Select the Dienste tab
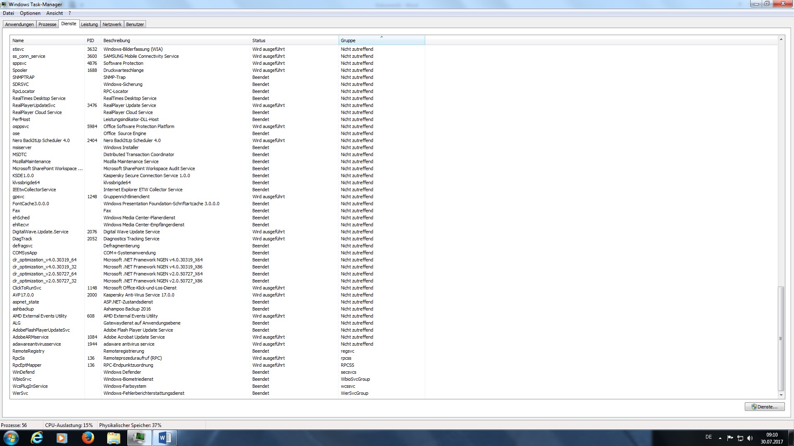The image size is (794, 446). pyautogui.click(x=69, y=24)
